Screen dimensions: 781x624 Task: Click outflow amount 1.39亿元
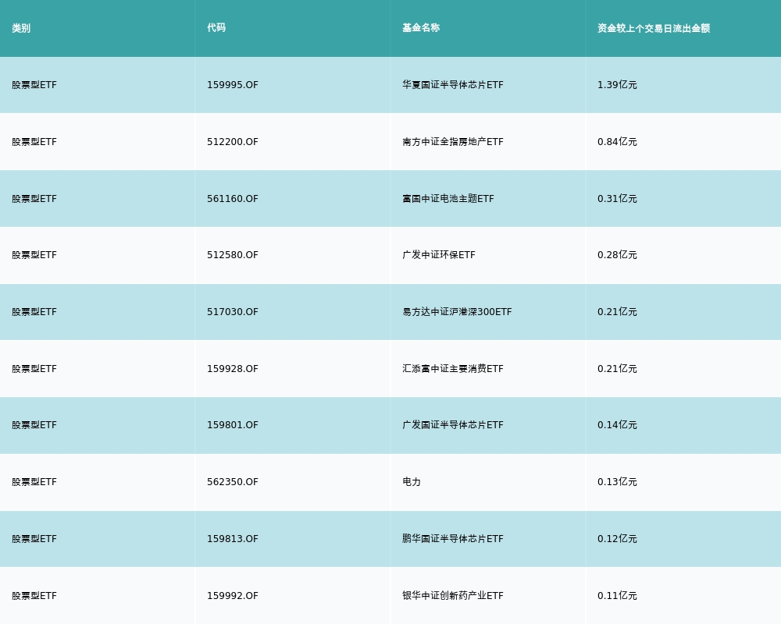click(617, 85)
